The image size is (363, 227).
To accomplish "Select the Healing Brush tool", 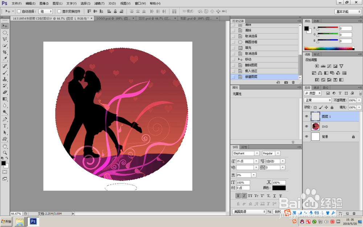I will point(5,66).
